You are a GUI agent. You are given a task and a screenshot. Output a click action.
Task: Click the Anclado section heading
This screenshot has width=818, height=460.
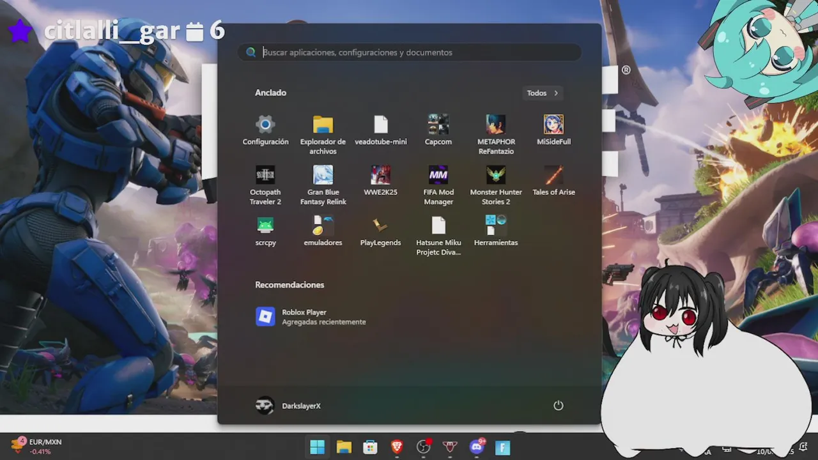pyautogui.click(x=270, y=93)
